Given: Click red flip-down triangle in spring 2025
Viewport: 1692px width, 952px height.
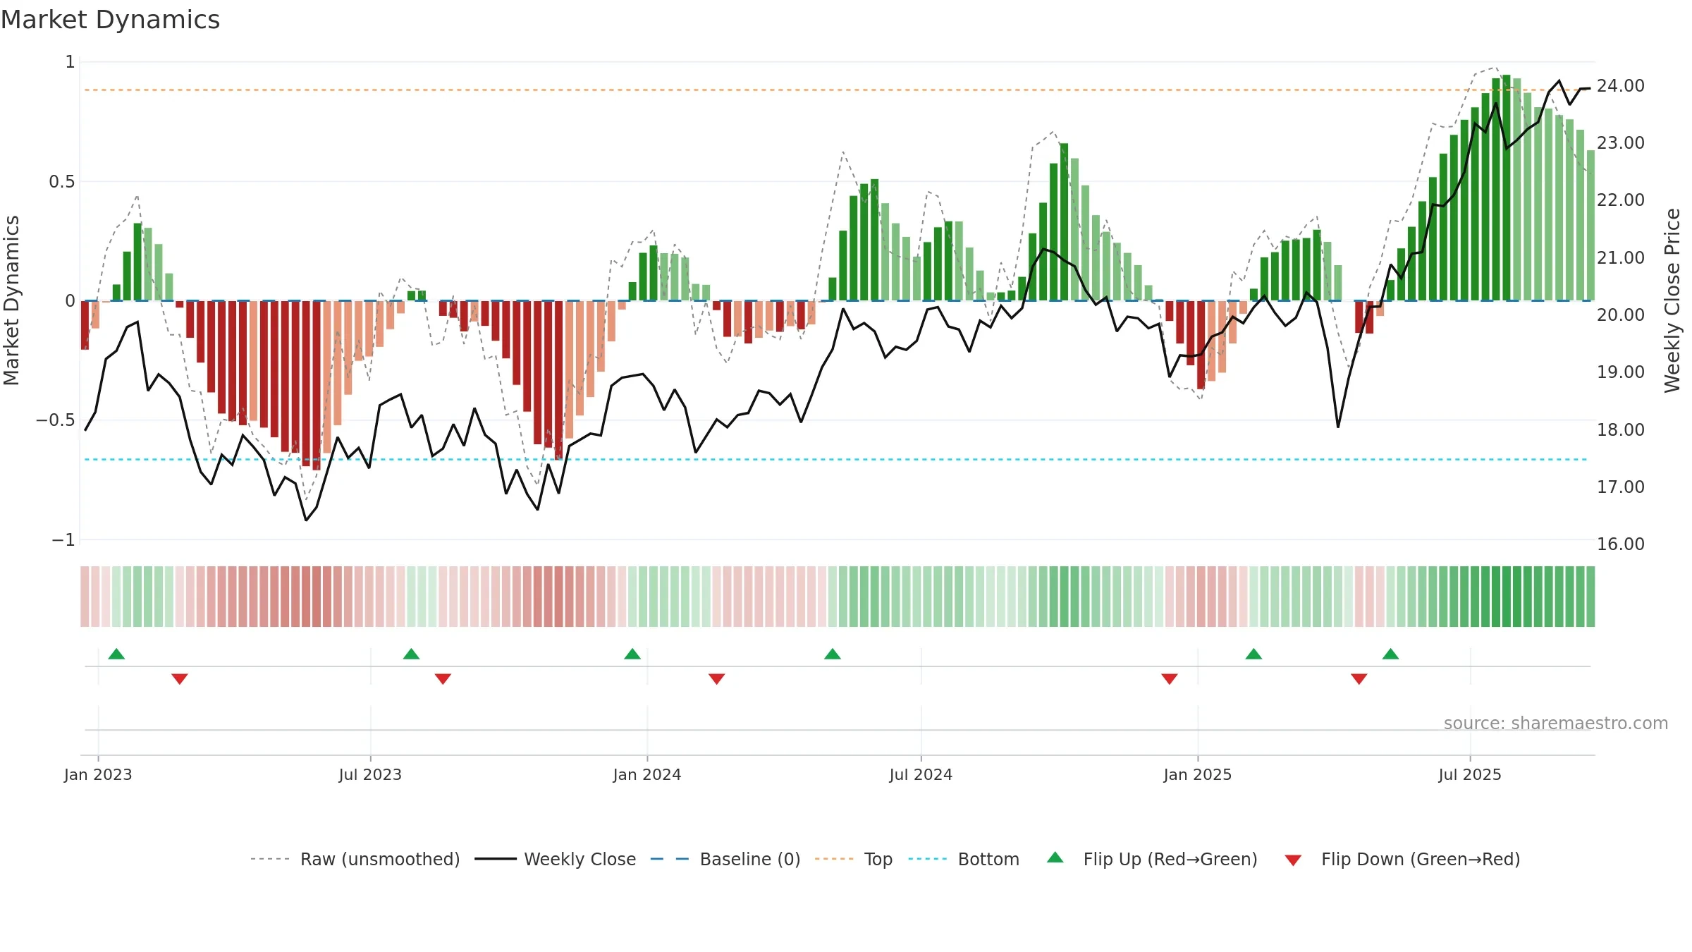Looking at the screenshot, I should pos(1359,678).
